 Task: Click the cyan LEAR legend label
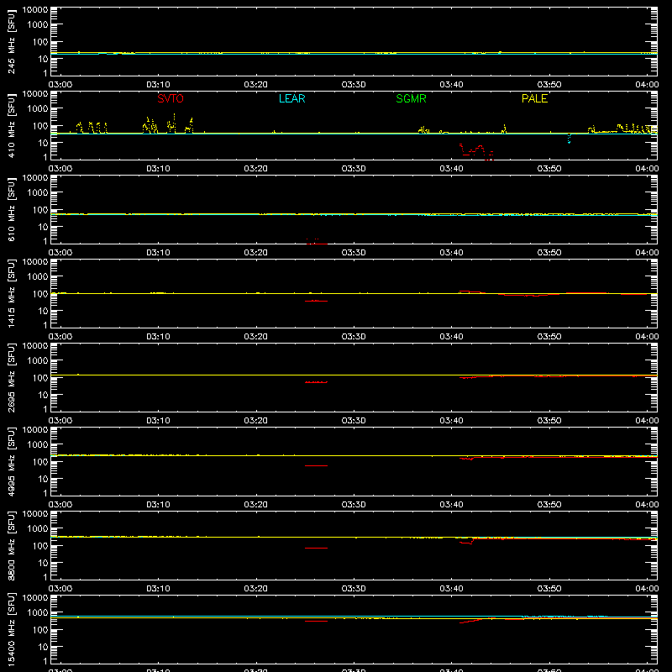tap(291, 98)
